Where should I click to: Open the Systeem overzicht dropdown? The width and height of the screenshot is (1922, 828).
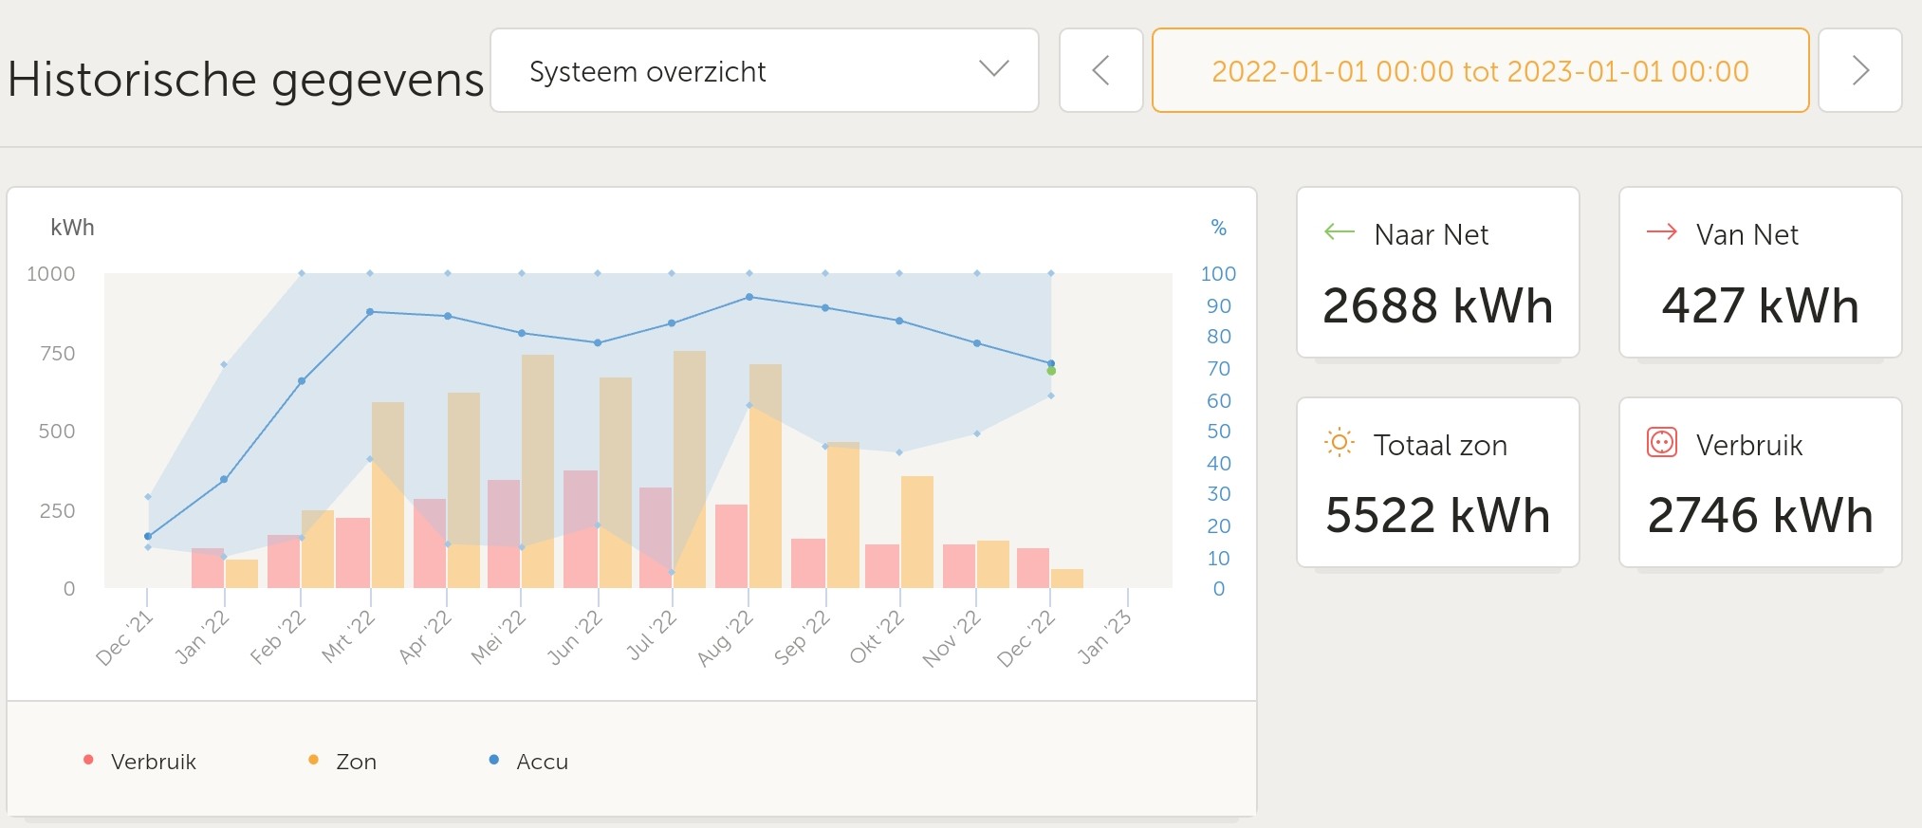click(x=764, y=71)
